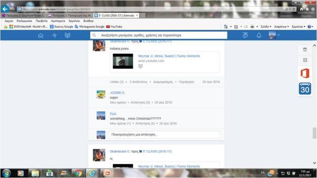Open the Αγαπημένα menu
This screenshot has width=317, height=178.
[x=58, y=21]
